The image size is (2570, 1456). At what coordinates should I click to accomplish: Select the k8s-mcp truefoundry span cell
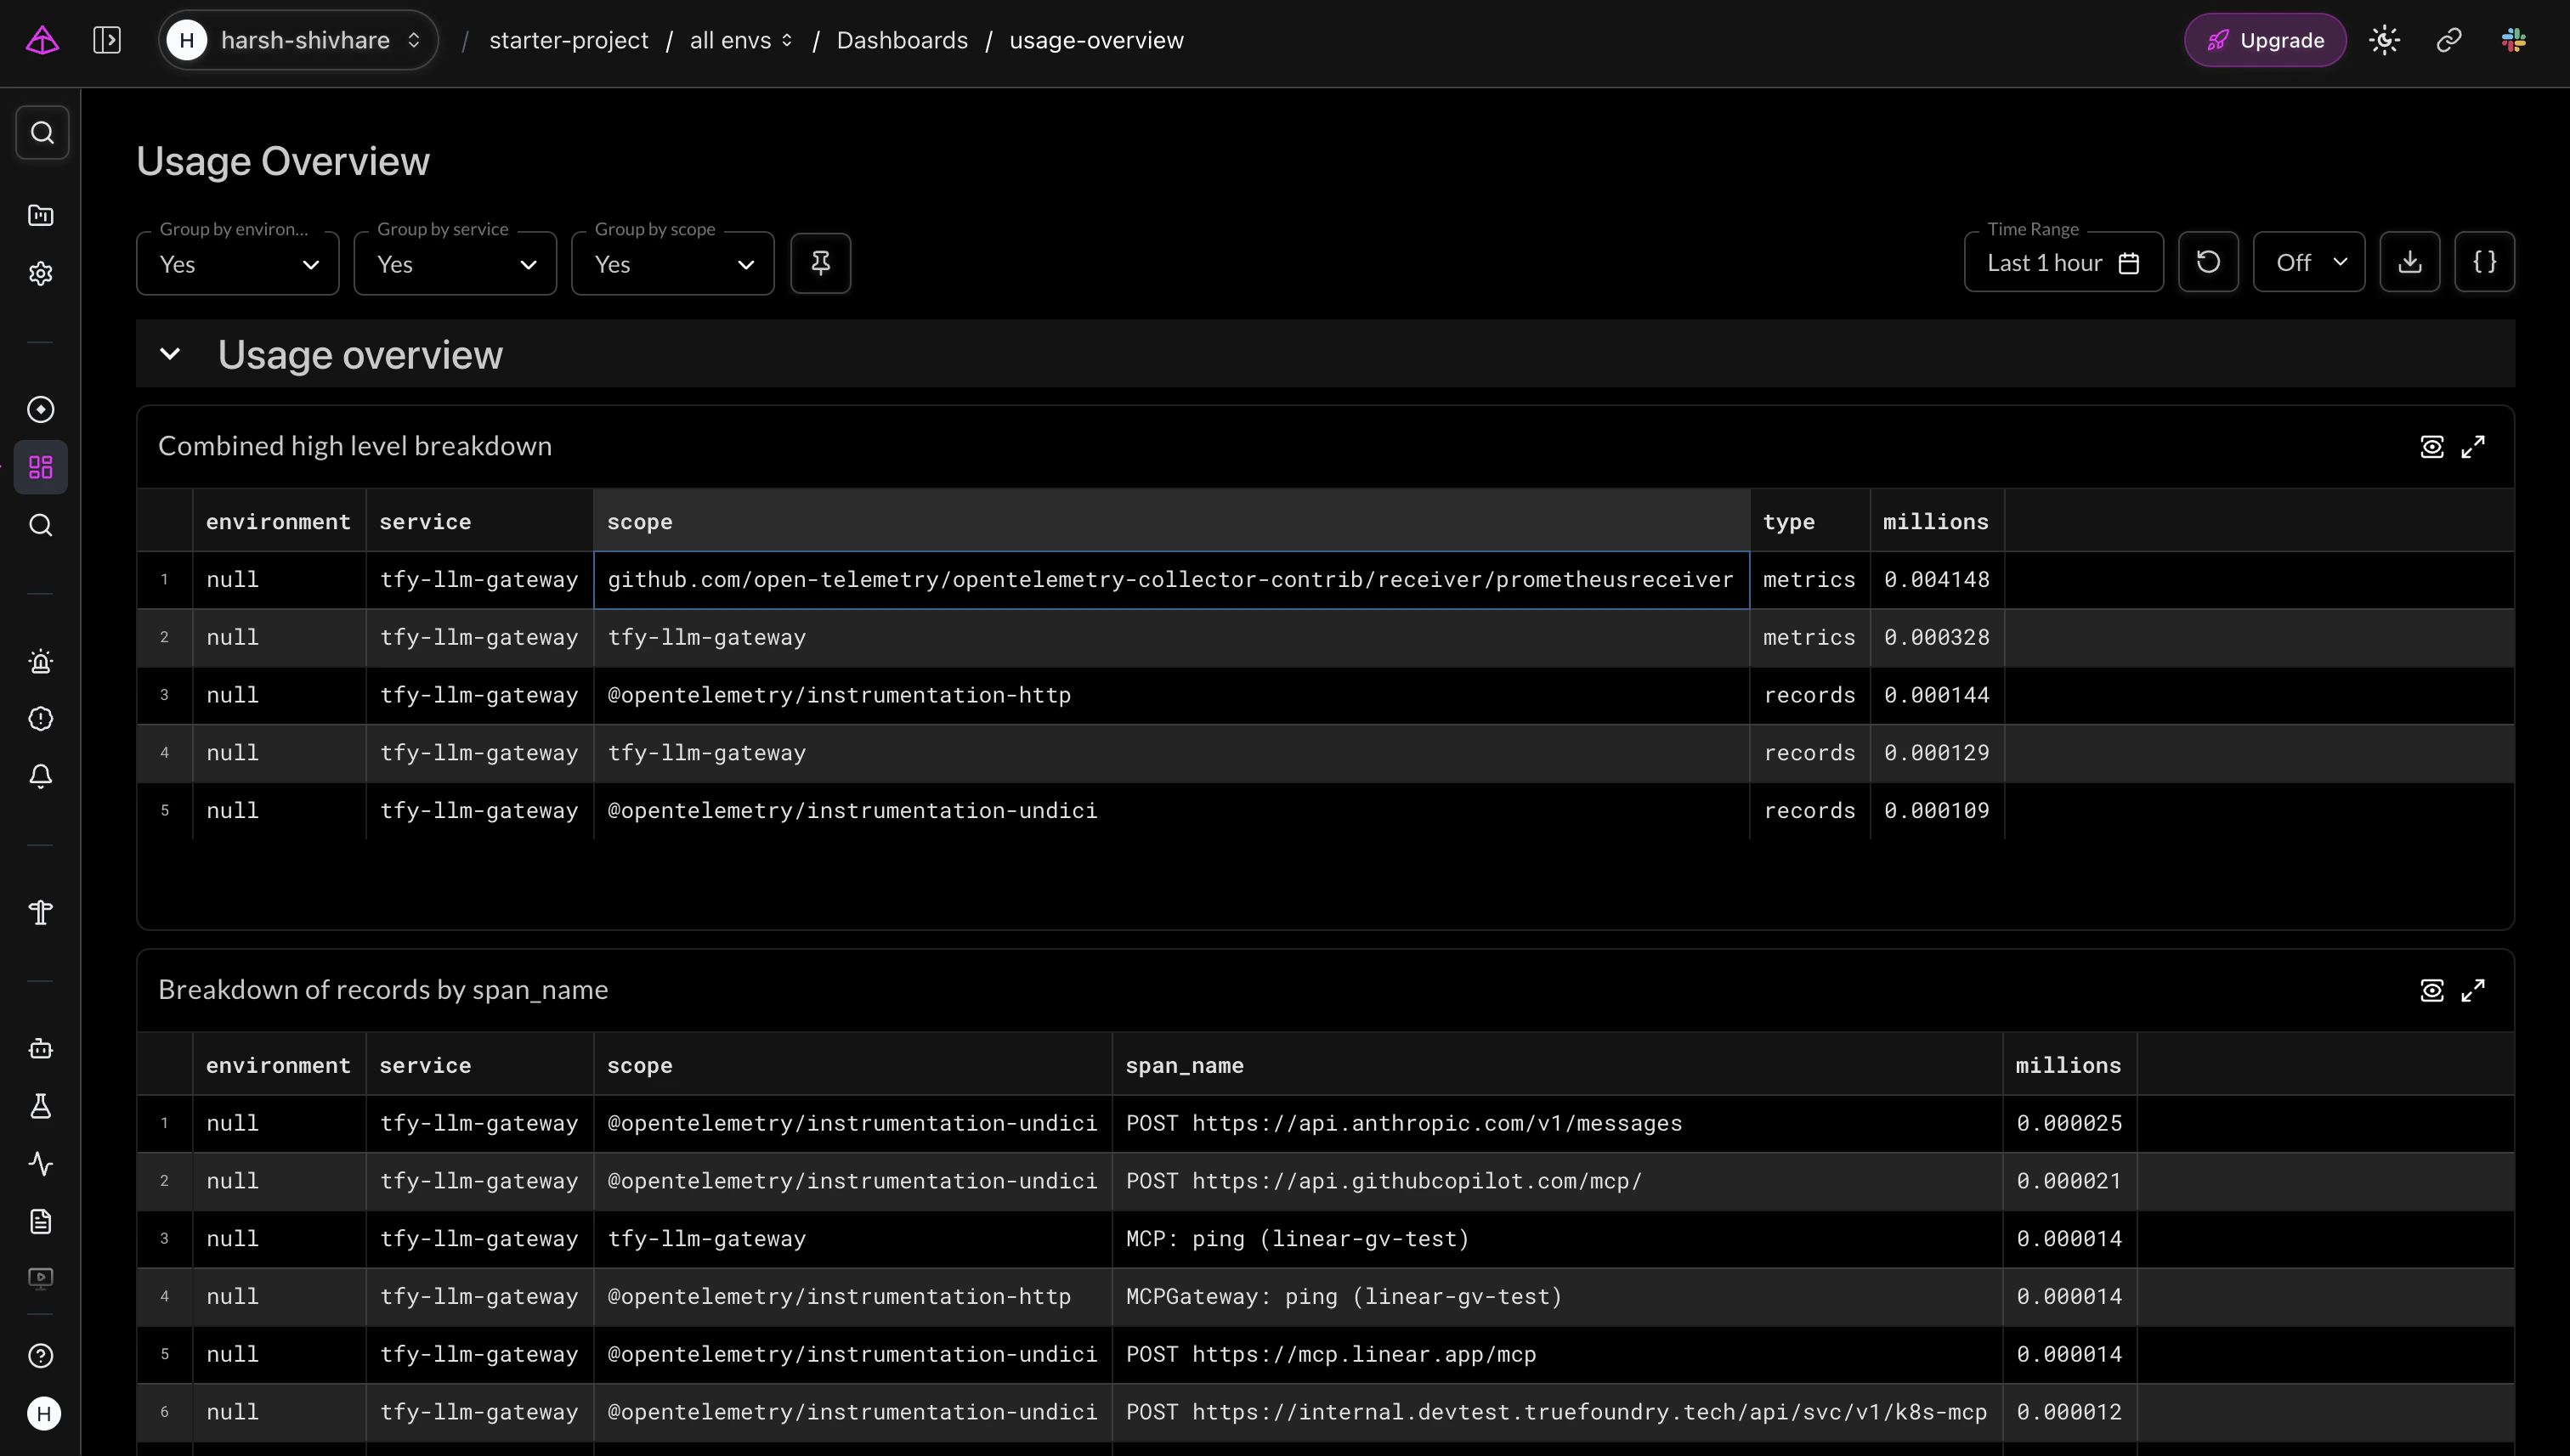1557,1412
